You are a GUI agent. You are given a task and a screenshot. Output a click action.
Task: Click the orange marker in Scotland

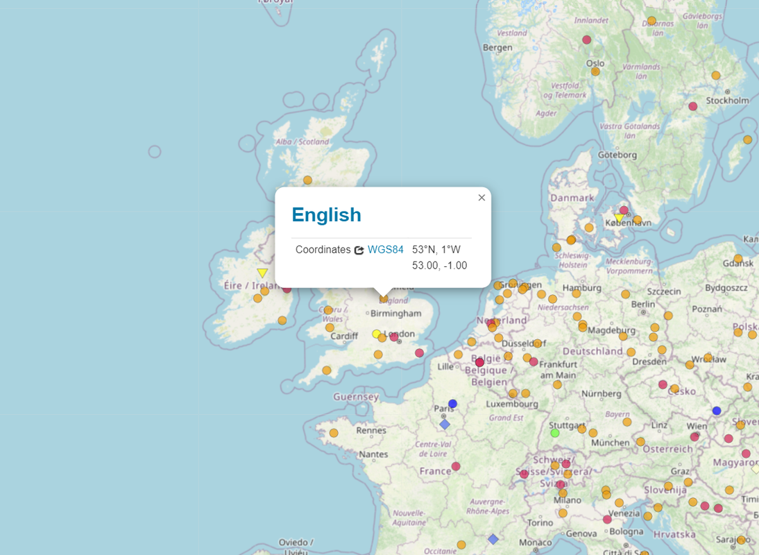pos(307,180)
